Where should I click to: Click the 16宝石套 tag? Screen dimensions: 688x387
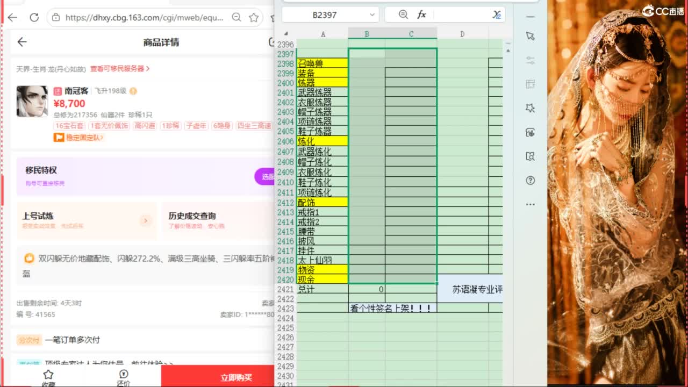tap(69, 126)
